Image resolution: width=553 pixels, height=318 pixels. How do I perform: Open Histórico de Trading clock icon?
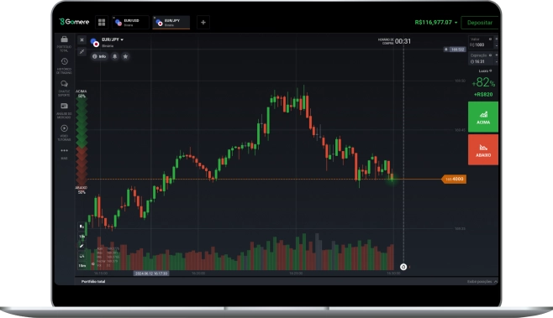coord(64,61)
